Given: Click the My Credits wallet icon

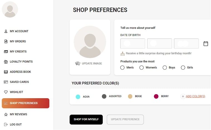Looking at the screenshot, I should click(6, 52).
